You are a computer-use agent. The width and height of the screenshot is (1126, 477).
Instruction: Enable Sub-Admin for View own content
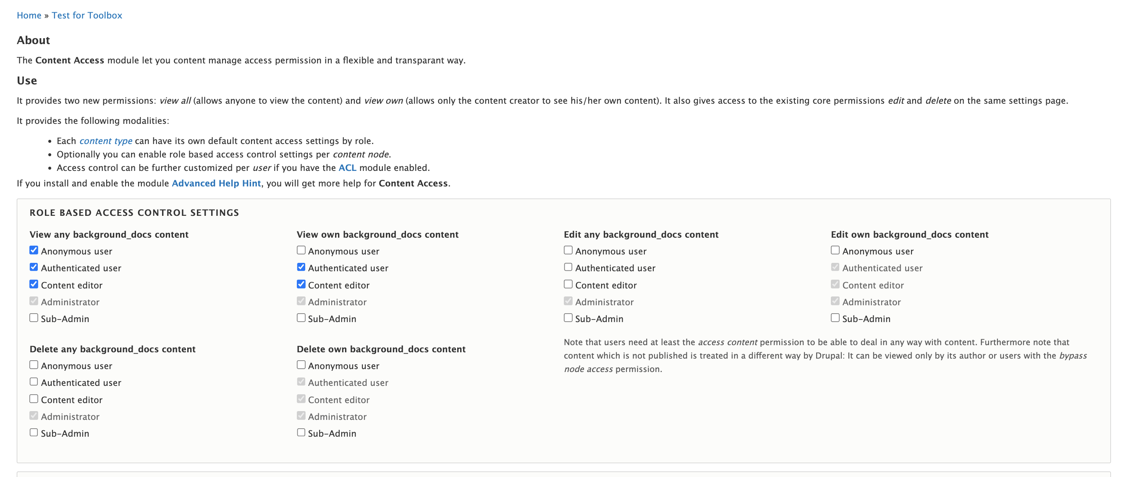(x=301, y=318)
